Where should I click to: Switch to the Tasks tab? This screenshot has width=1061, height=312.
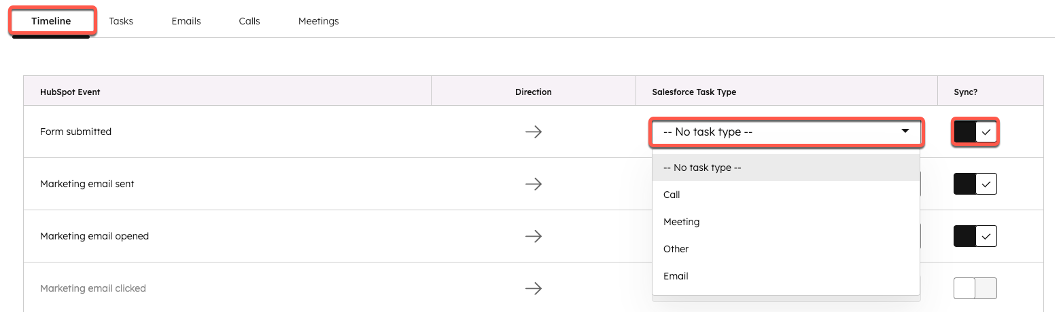[x=121, y=21]
